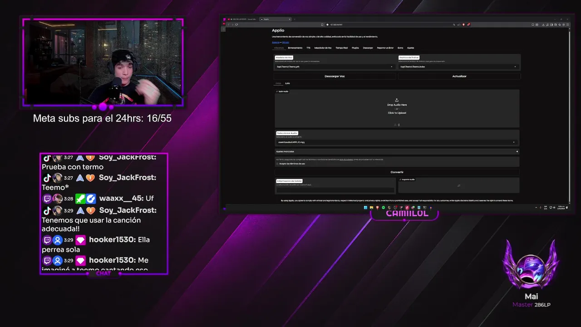Click the volume icon in system tray

click(x=554, y=208)
